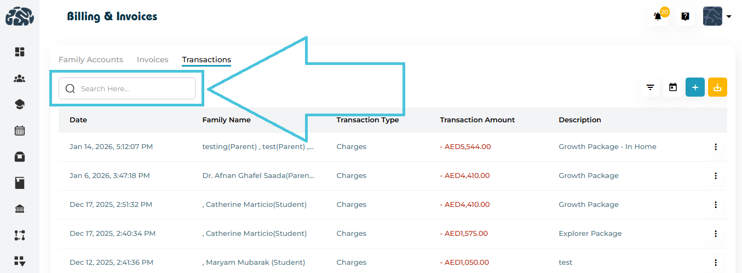The height and width of the screenshot is (273, 742).
Task: Click the calendar date picker icon
Action: coord(673,87)
